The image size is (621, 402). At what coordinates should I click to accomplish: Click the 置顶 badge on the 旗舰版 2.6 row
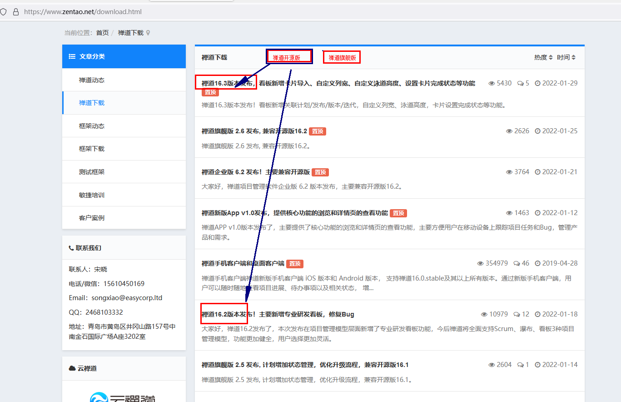pyautogui.click(x=318, y=131)
